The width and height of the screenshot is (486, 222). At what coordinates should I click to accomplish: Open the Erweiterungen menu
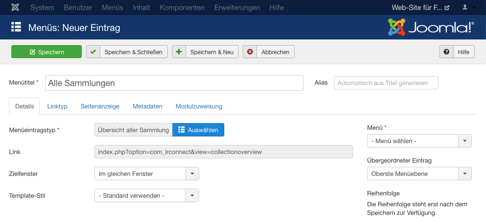pos(237,8)
